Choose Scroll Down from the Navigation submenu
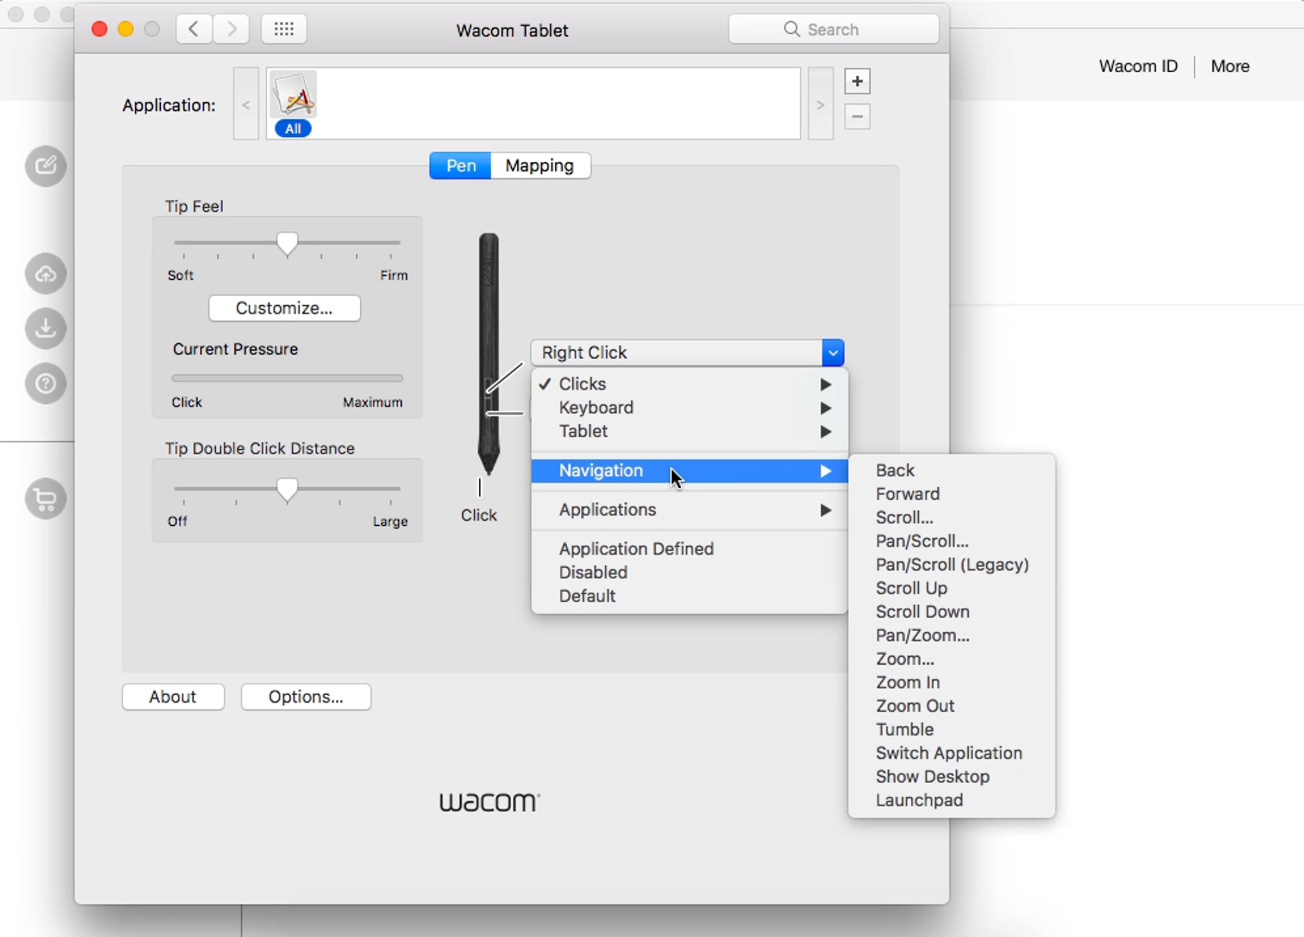This screenshot has width=1304, height=937. coord(922,612)
